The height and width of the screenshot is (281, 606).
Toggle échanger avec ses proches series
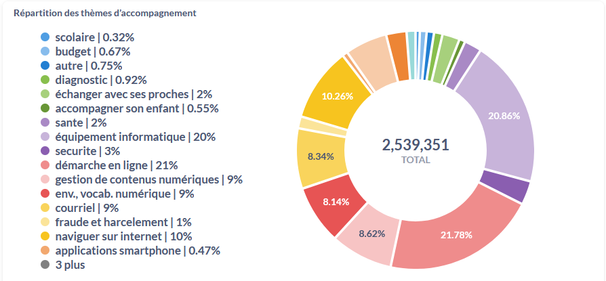pos(134,94)
